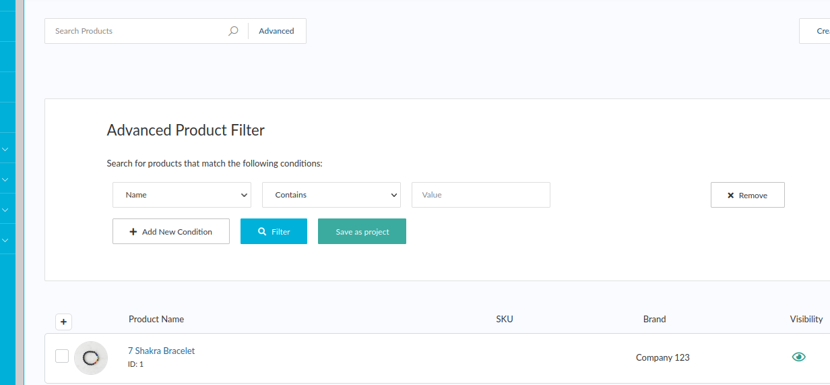Click the Brand column header

pyautogui.click(x=654, y=320)
